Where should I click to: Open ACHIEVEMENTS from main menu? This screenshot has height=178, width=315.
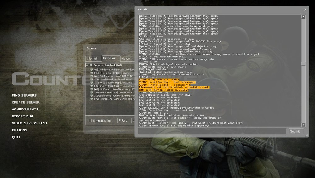pos(25,109)
